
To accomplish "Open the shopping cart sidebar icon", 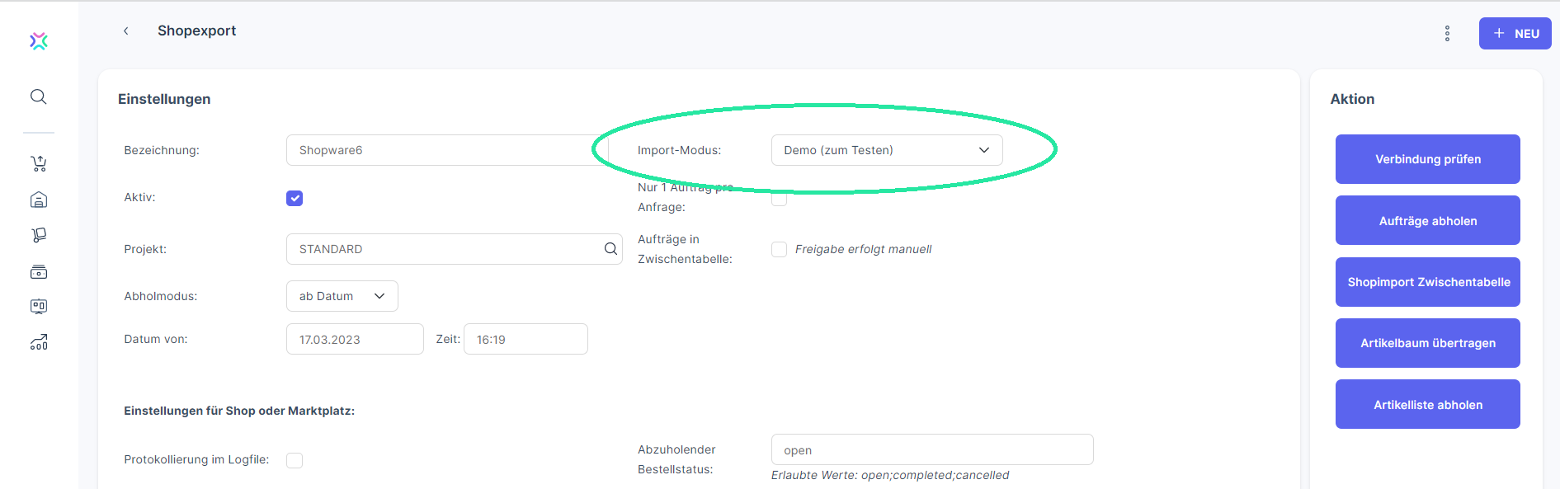I will pyautogui.click(x=39, y=163).
